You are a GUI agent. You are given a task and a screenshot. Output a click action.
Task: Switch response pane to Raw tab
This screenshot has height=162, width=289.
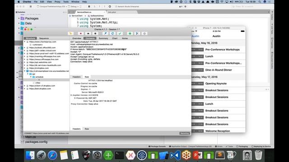(x=87, y=77)
